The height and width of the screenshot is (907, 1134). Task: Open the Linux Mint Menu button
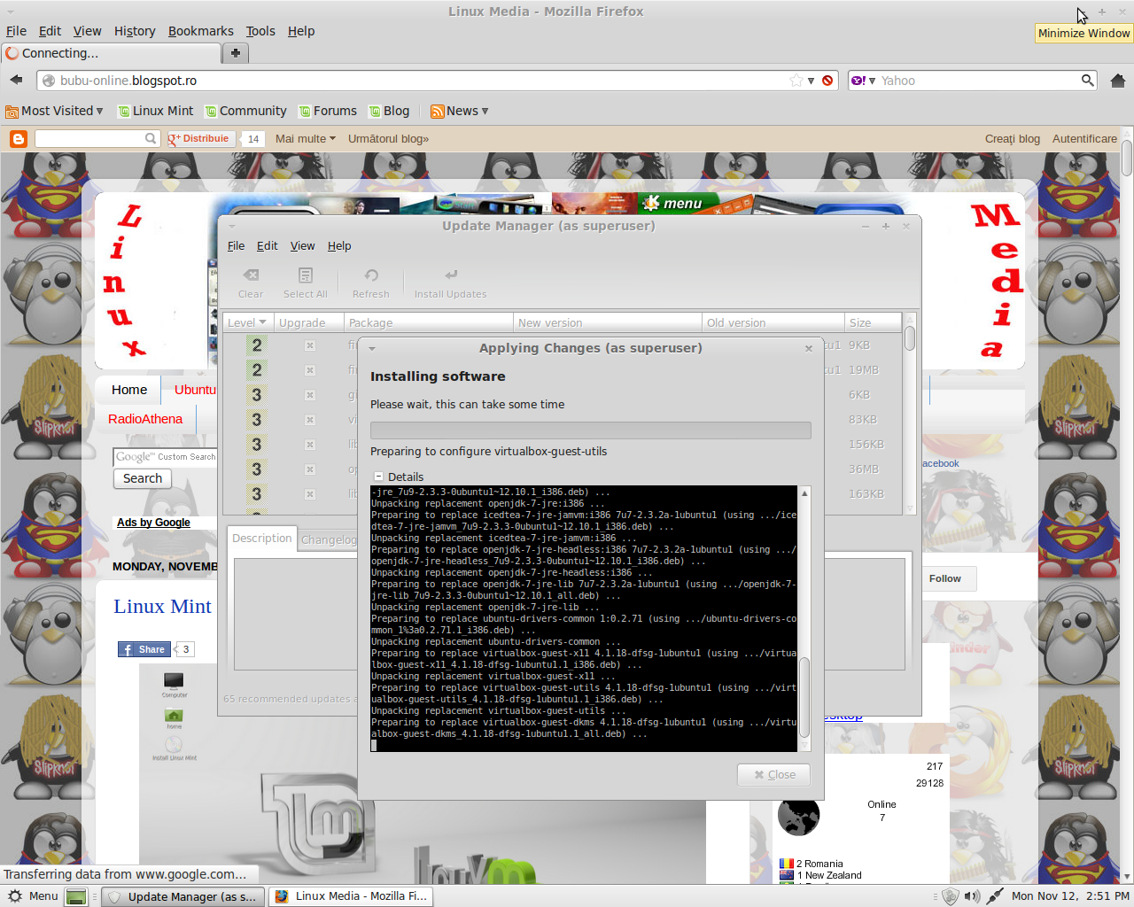tap(33, 896)
